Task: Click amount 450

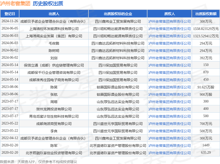Action: pos(206,79)
